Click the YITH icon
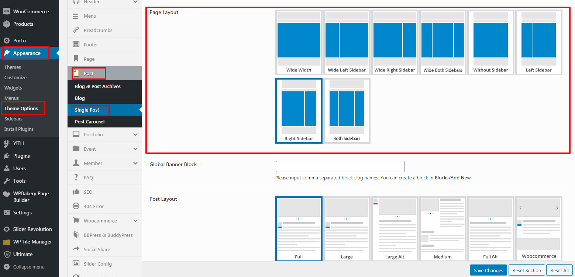Image resolution: width=575 pixels, height=277 pixels. 7,143
